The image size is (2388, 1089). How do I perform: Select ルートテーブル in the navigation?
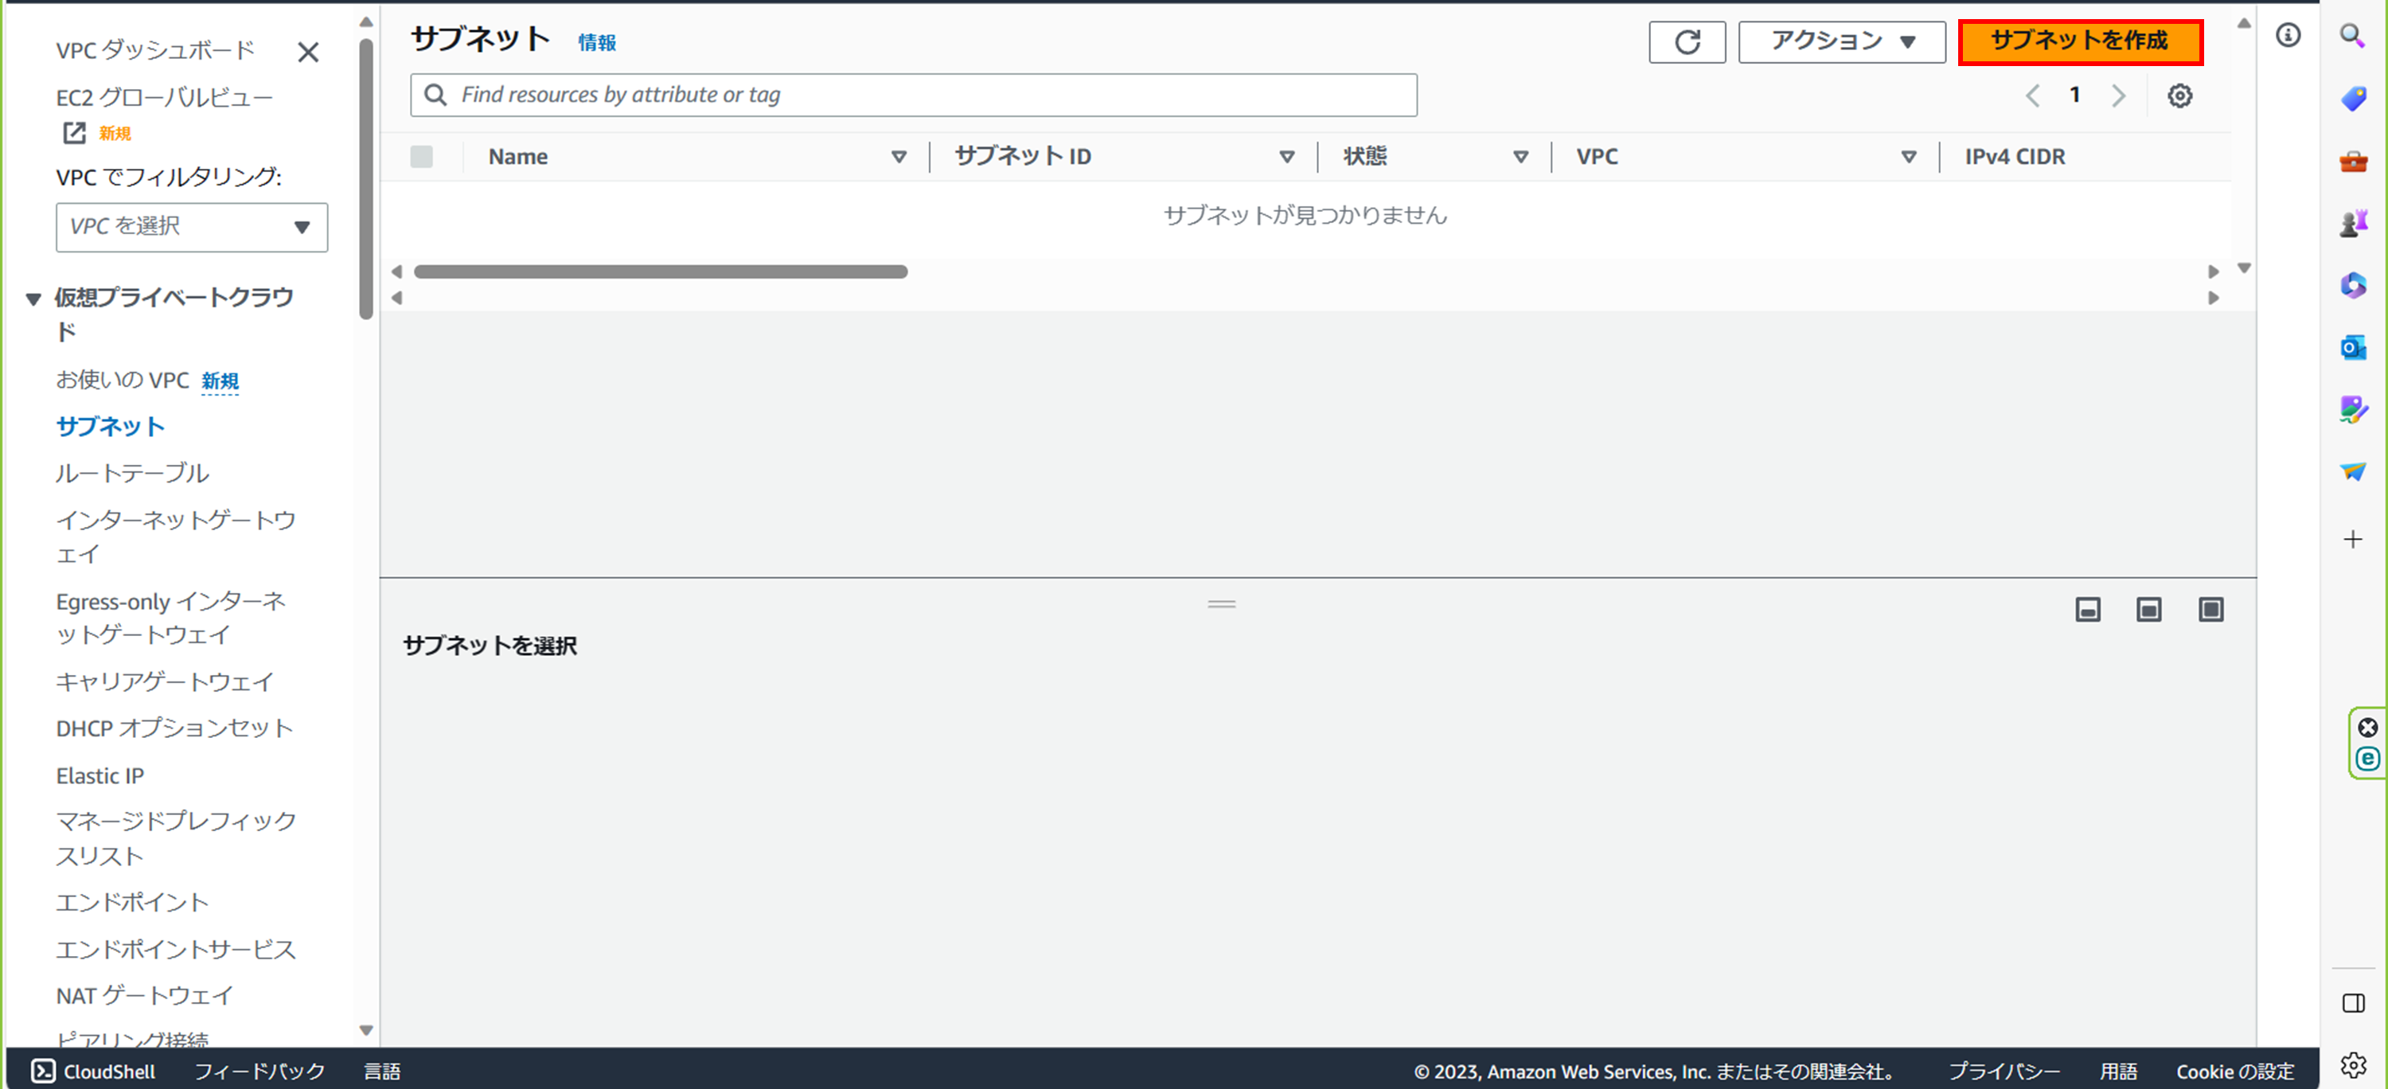(133, 473)
